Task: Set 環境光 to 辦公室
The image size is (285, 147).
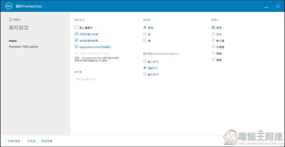Action: click(x=213, y=40)
